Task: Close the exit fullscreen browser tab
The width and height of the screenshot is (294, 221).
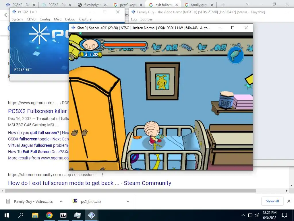Action: [x=177, y=5]
